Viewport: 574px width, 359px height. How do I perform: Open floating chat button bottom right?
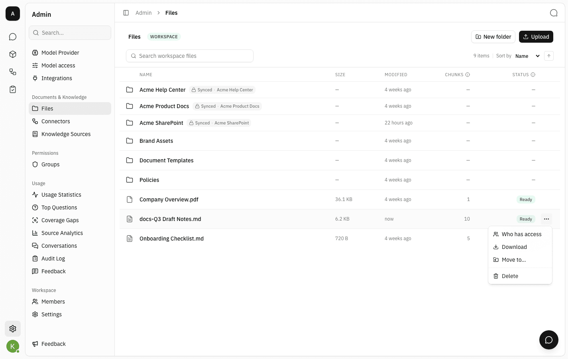pyautogui.click(x=549, y=340)
